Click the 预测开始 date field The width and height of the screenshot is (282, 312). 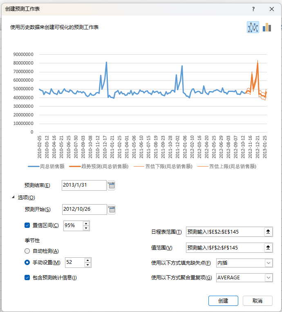point(85,209)
